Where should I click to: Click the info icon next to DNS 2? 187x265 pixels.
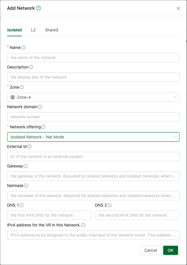pyautogui.click(x=110, y=205)
